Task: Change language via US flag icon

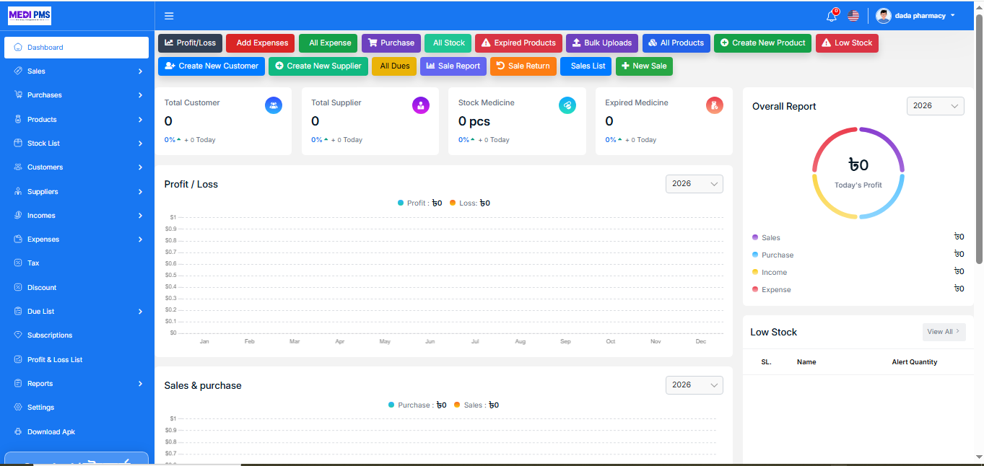Action: [853, 16]
